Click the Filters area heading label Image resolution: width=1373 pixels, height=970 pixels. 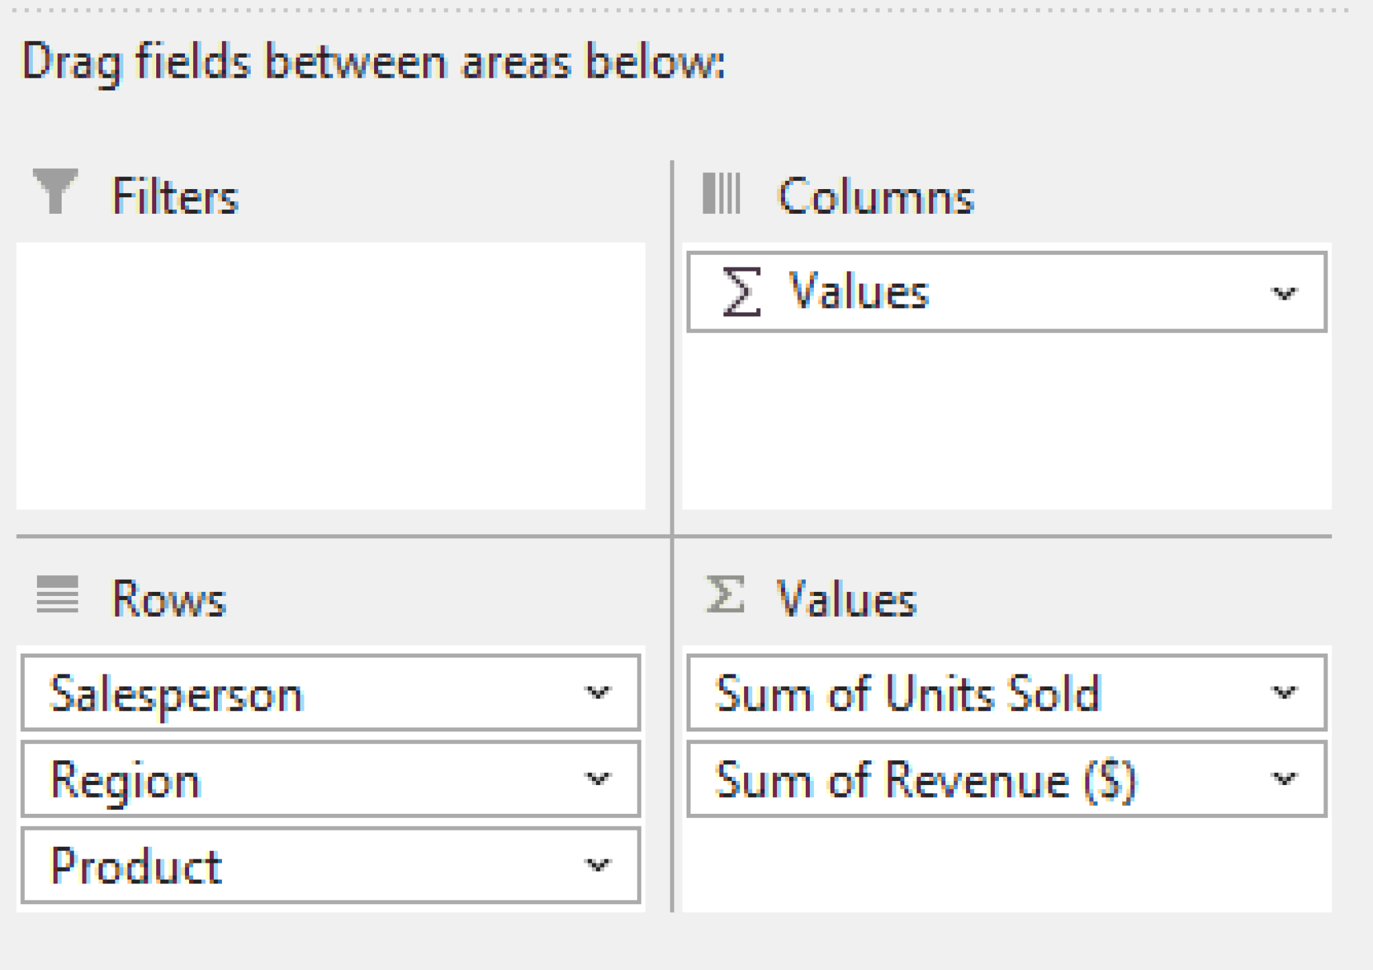[174, 196]
